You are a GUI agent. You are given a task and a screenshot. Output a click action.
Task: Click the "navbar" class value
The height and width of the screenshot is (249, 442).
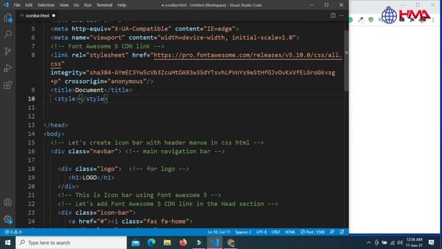point(104,151)
